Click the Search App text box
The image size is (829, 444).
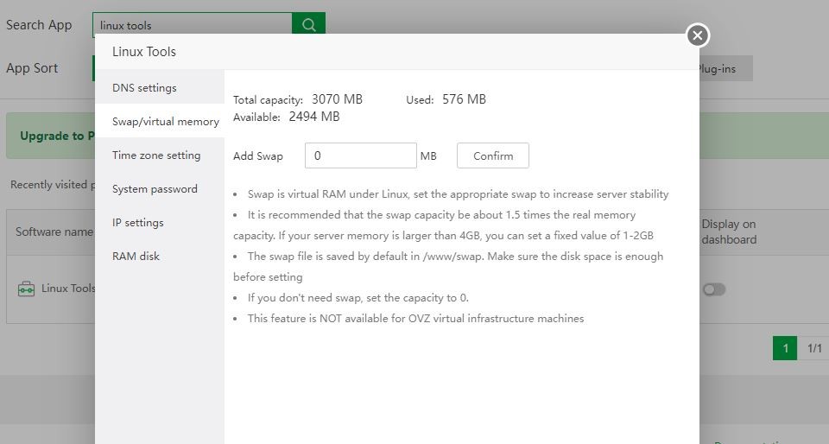click(x=192, y=25)
